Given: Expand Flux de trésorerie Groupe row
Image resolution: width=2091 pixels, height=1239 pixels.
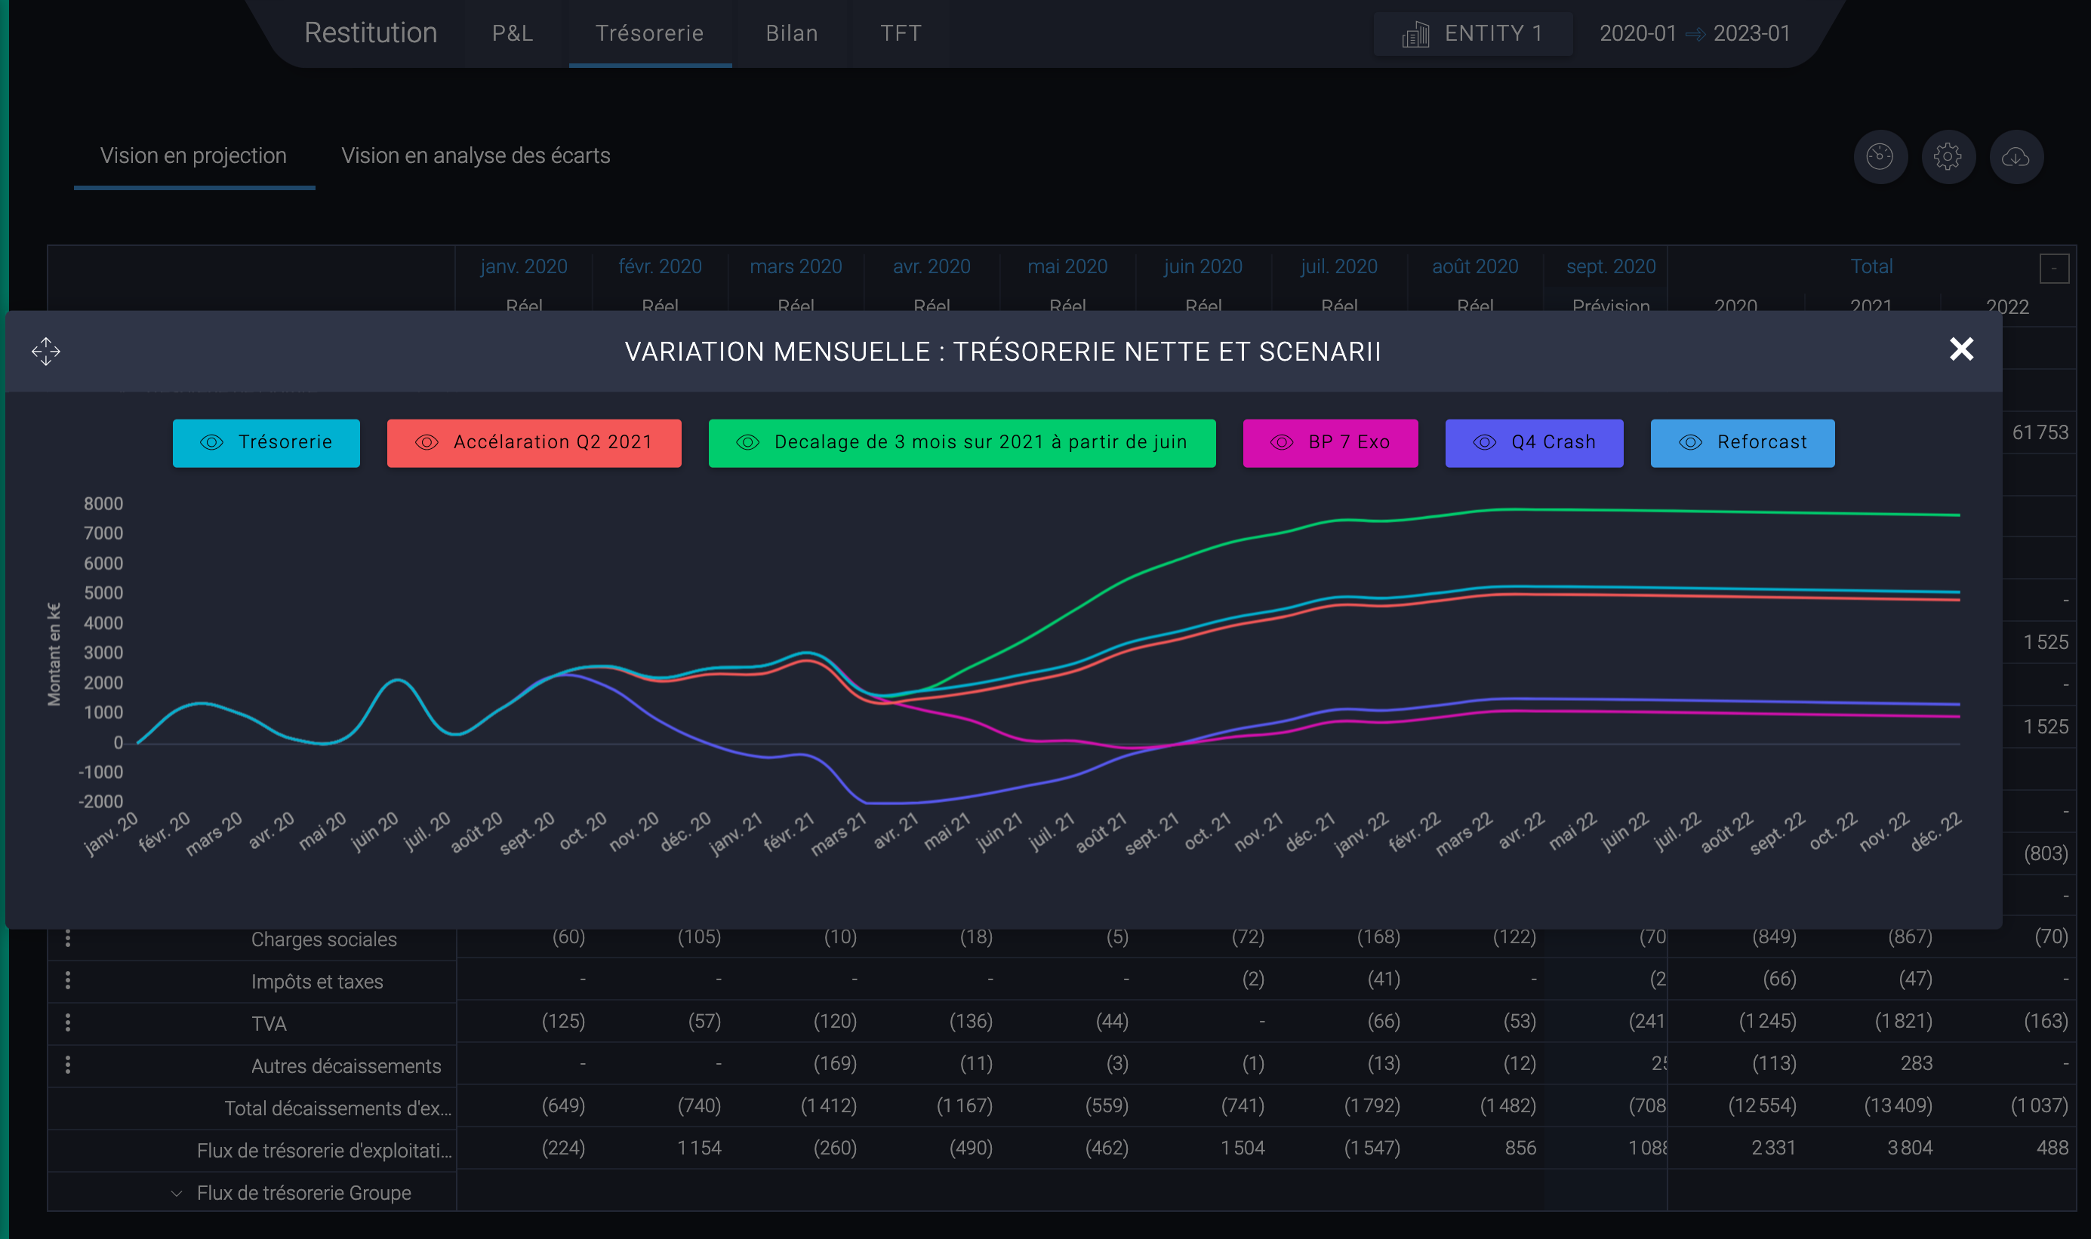Looking at the screenshot, I should tap(176, 1193).
